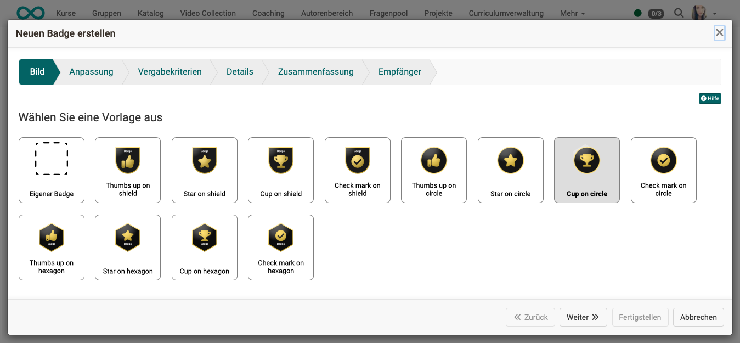Select the Star on hexagon badge template

[x=128, y=248]
